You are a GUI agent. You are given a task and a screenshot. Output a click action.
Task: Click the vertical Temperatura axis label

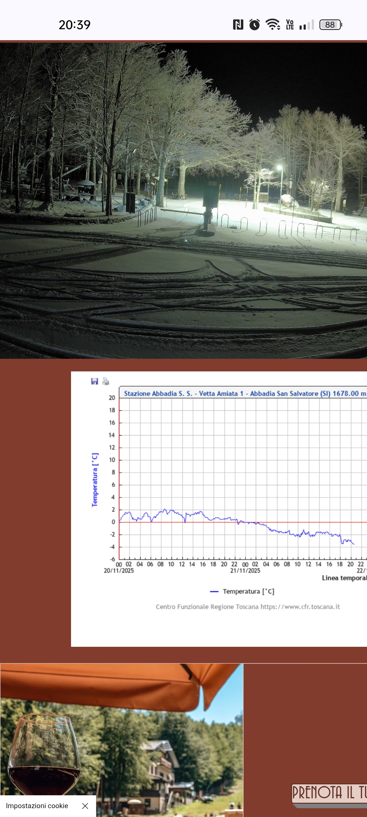[95, 480]
